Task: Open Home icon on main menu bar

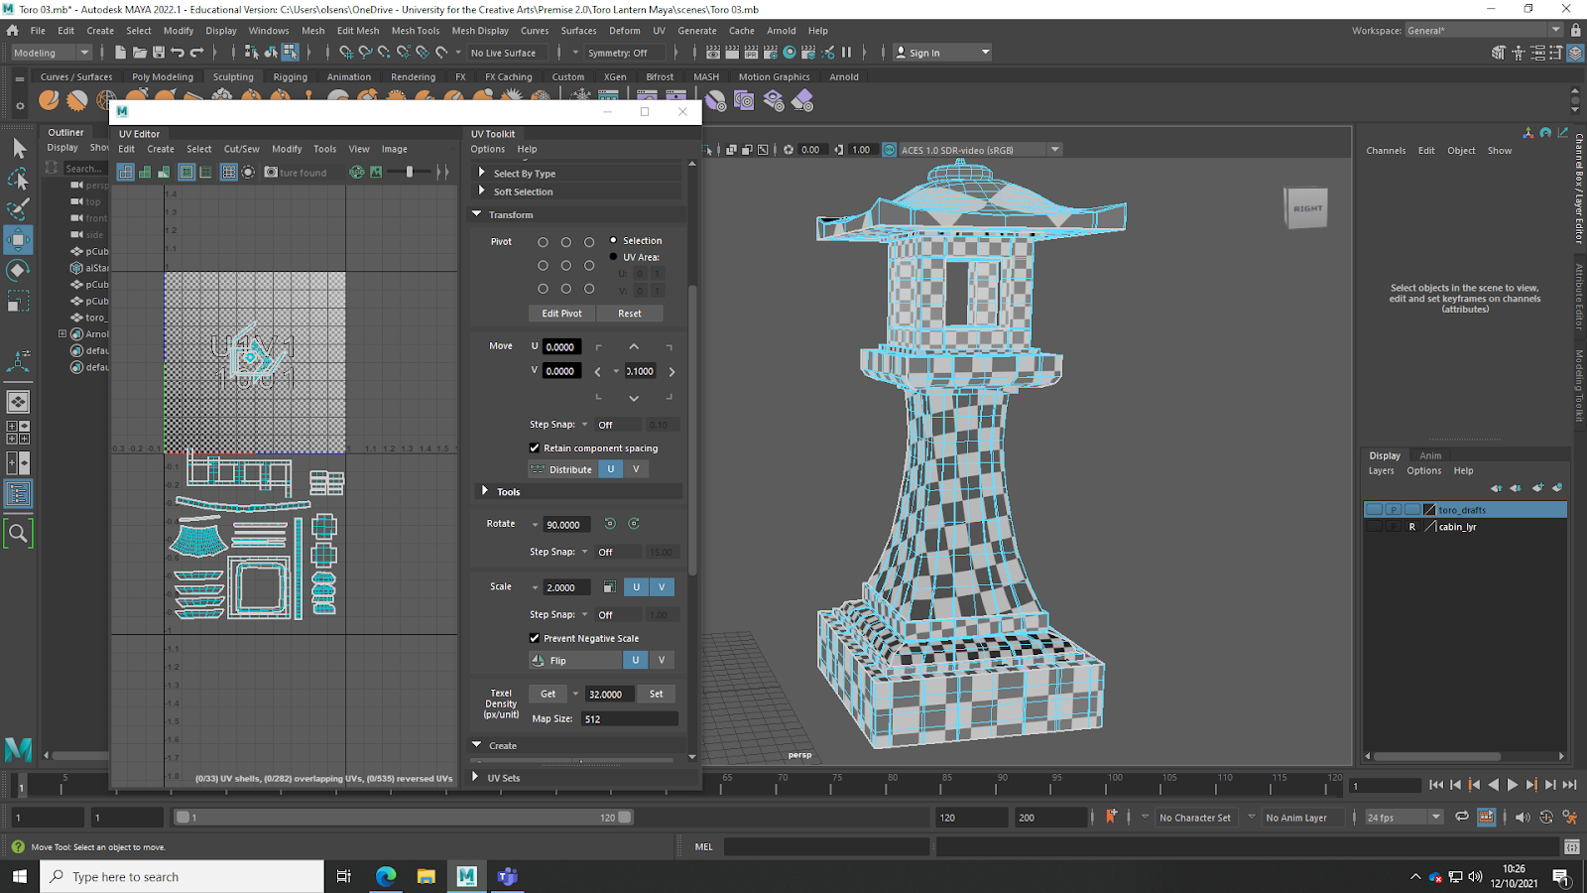Action: click(x=13, y=31)
